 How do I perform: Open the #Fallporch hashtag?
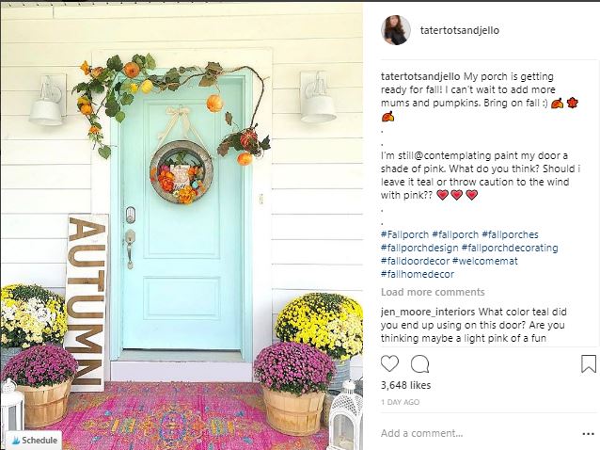pos(404,234)
